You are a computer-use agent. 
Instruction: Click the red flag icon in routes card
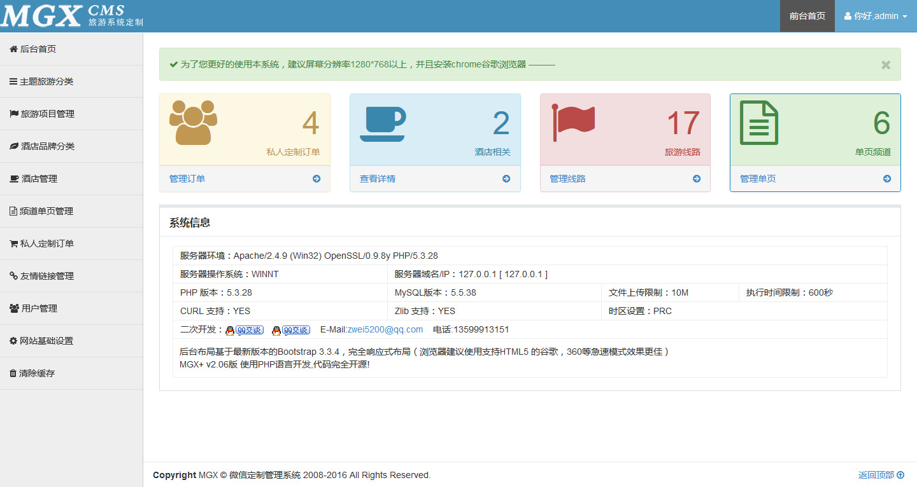point(573,123)
